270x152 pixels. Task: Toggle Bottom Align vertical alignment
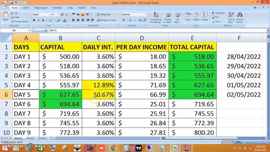83,14
